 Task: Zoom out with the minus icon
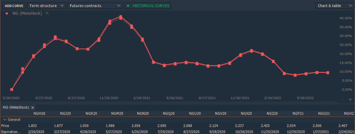coord(343,100)
